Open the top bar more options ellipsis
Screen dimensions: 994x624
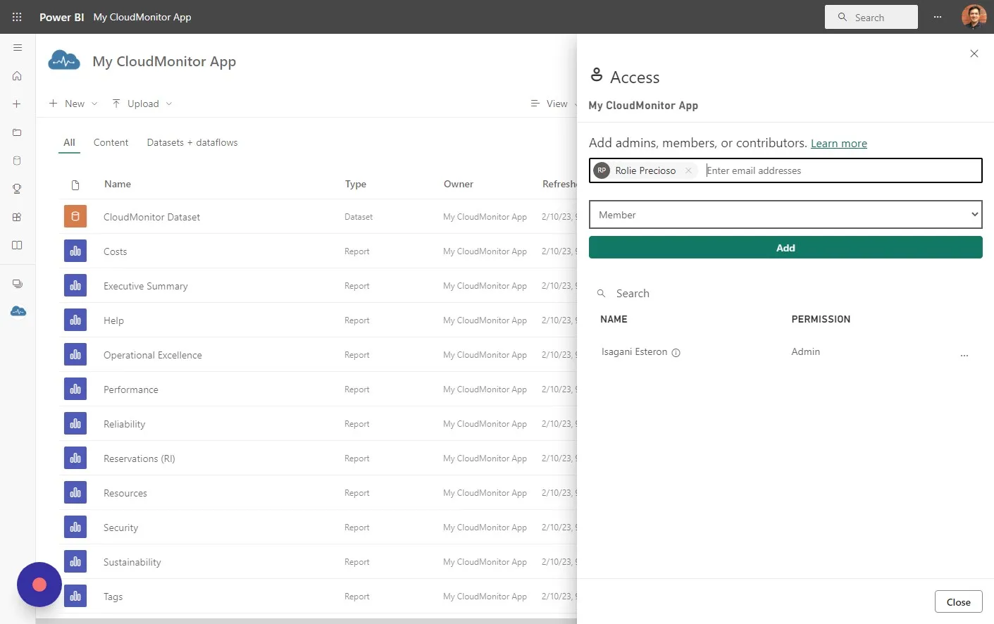(x=938, y=17)
